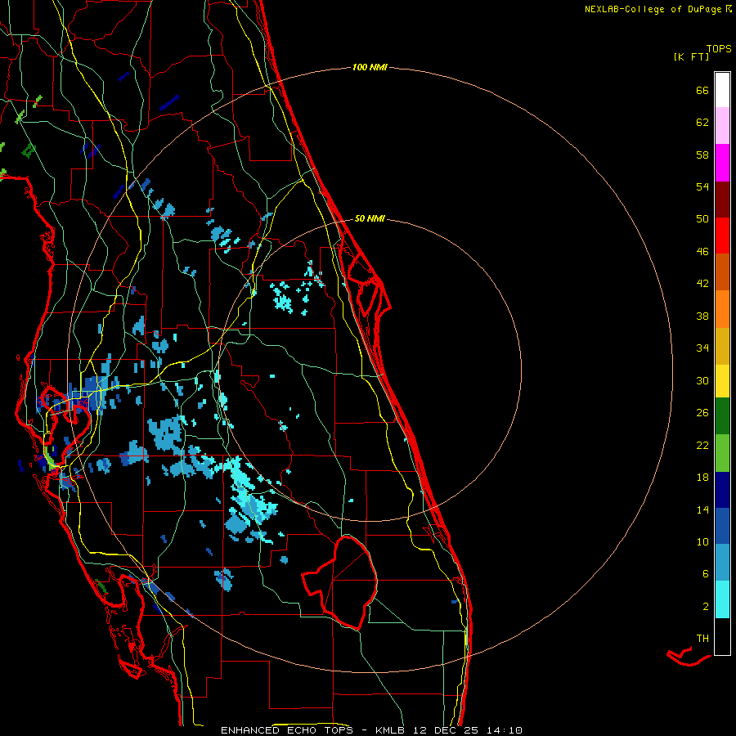Click the navy 14-18 kft legend swatch
736x736 pixels.
[722, 490]
